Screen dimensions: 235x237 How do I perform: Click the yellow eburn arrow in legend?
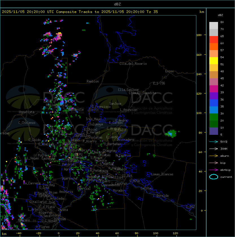coord(214,156)
